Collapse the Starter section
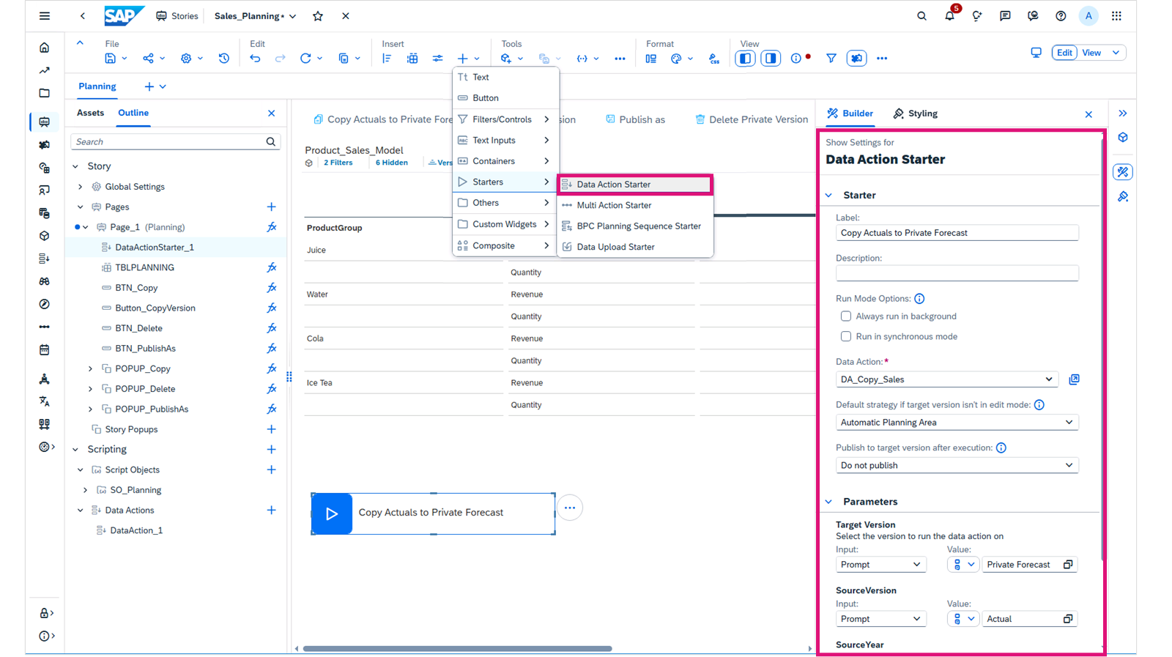 click(x=829, y=196)
